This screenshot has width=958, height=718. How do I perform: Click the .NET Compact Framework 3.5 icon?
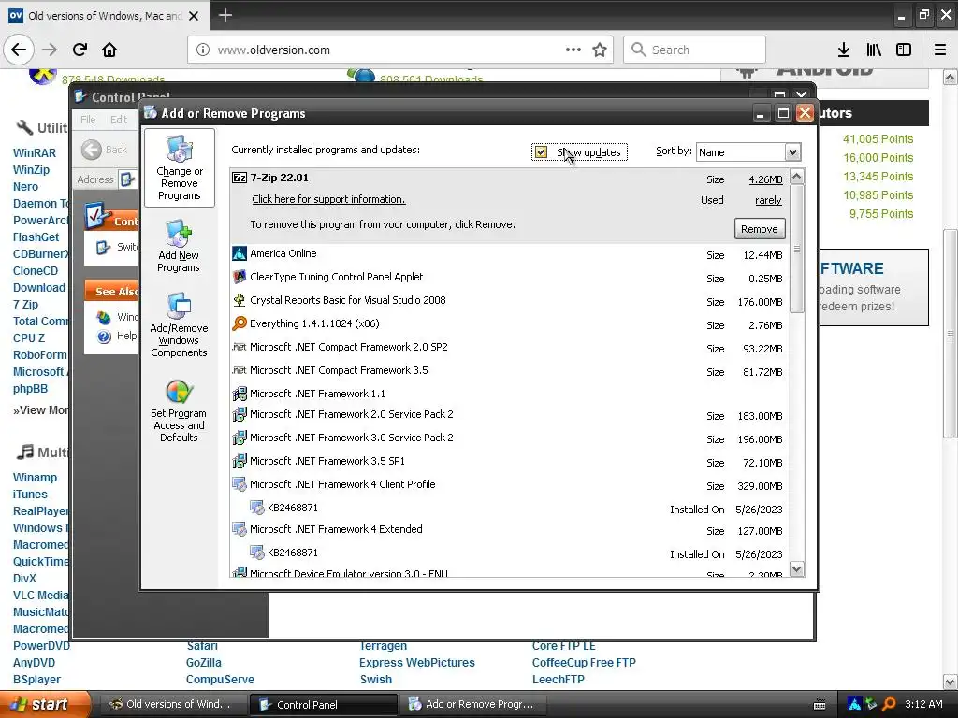coord(239,370)
